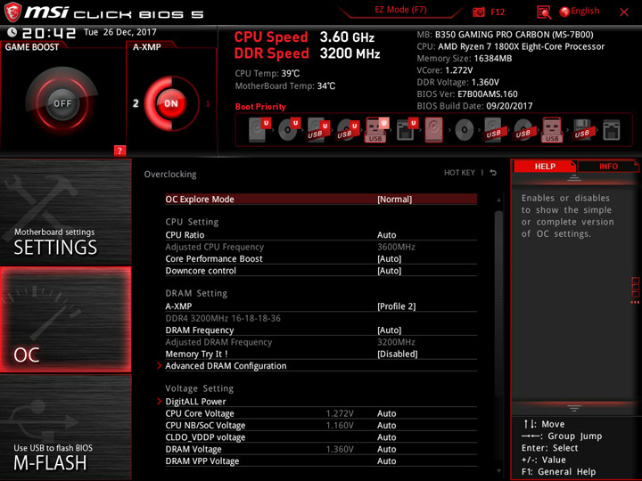Toggle the A-XMP ON button
Screen dimensions: 642x481
click(x=170, y=103)
